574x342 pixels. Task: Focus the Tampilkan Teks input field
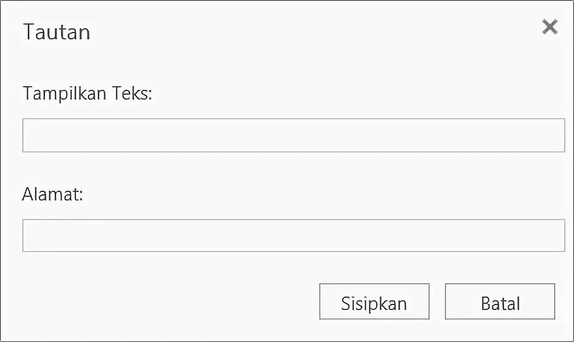pyautogui.click(x=293, y=135)
